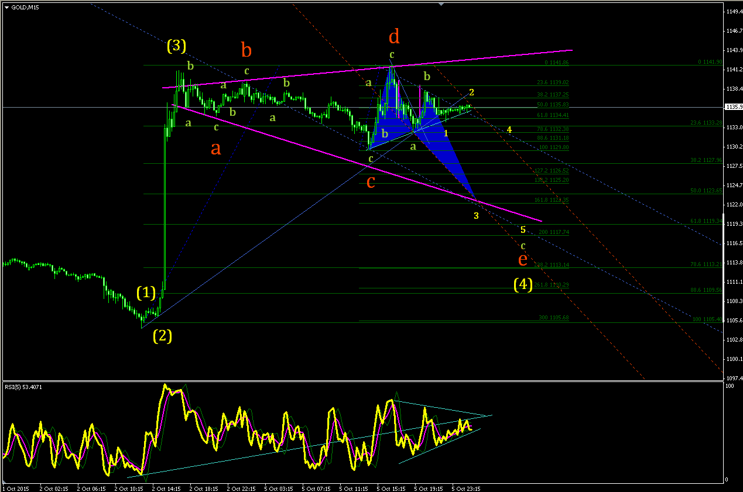
Task: Click price axis label 1122.0
Action: click(x=735, y=204)
